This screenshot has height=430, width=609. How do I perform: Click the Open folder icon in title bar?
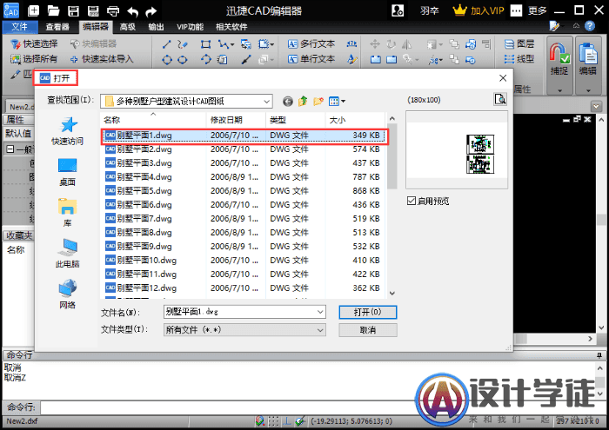click(53, 10)
